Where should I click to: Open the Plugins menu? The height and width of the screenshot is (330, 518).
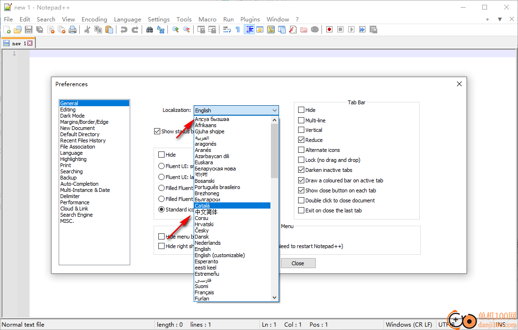250,20
